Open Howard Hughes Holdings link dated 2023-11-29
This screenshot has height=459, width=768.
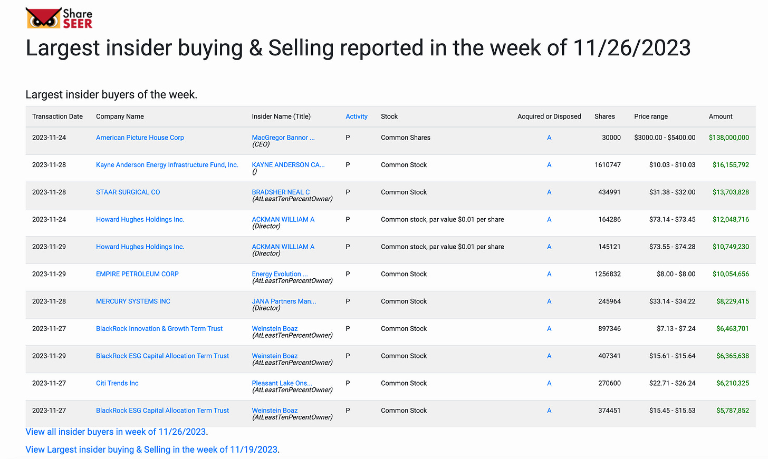click(x=140, y=247)
